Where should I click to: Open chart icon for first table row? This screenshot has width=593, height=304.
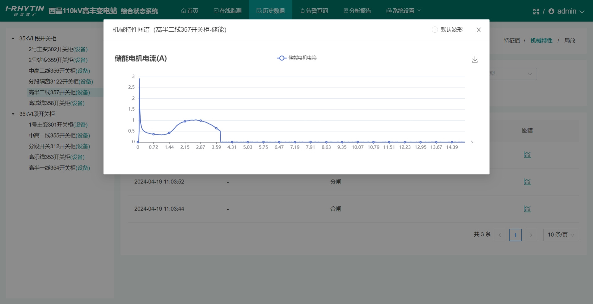527,155
